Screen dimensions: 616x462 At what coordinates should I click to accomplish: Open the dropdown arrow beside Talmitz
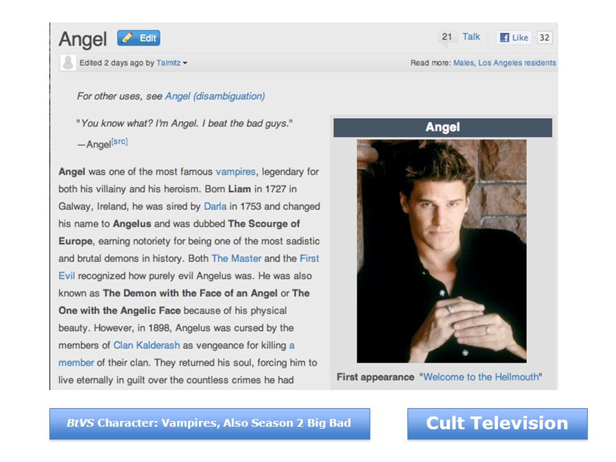tap(185, 64)
